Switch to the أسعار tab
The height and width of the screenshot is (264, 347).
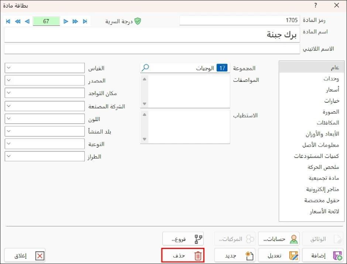pyautogui.click(x=311, y=89)
